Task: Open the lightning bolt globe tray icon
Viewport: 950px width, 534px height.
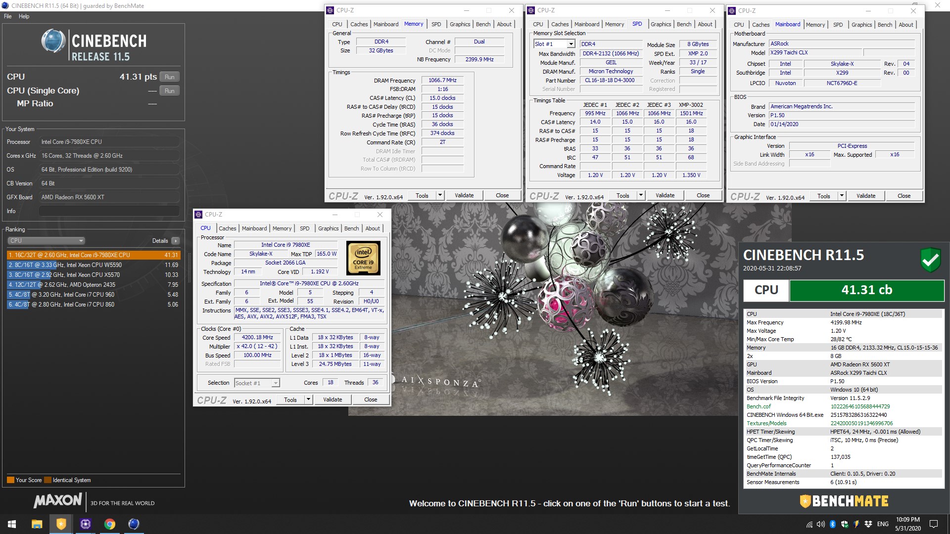Action: pos(856,524)
